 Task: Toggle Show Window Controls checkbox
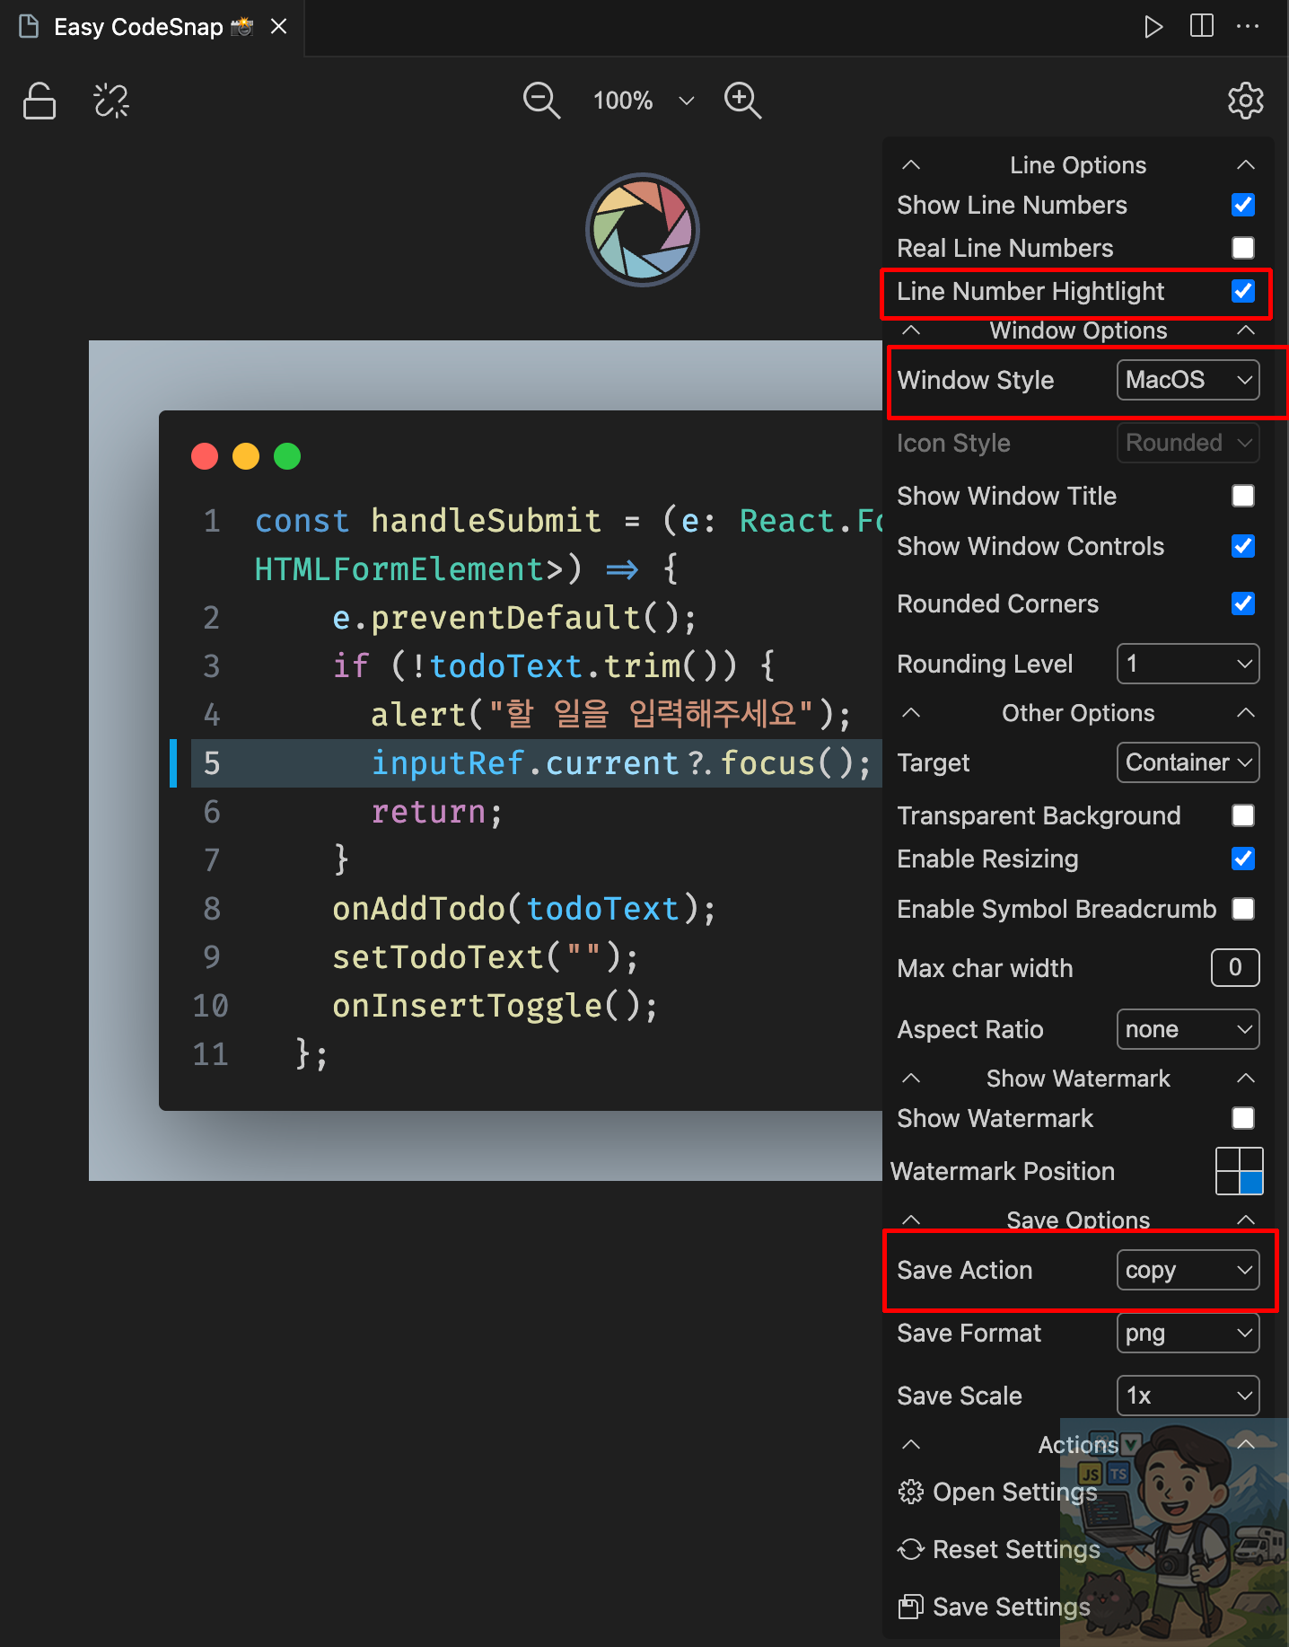(1243, 546)
